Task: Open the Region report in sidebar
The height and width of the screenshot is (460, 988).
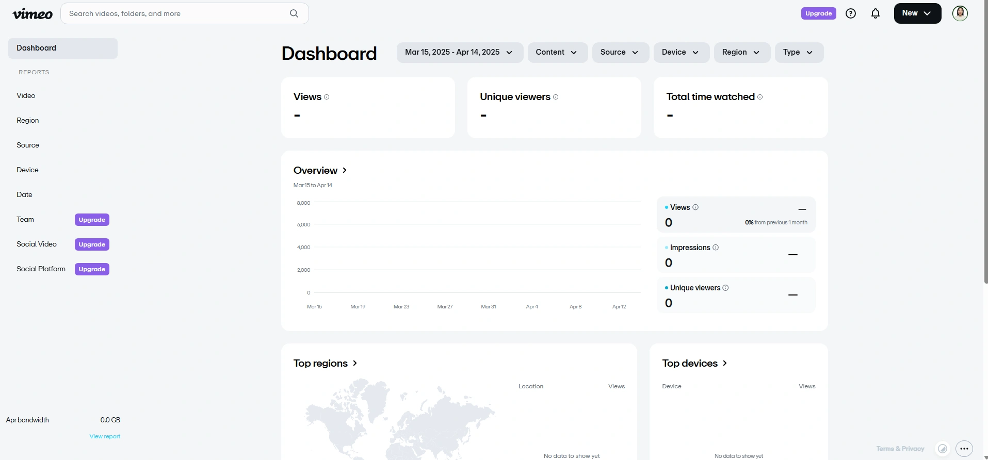Action: (x=28, y=121)
